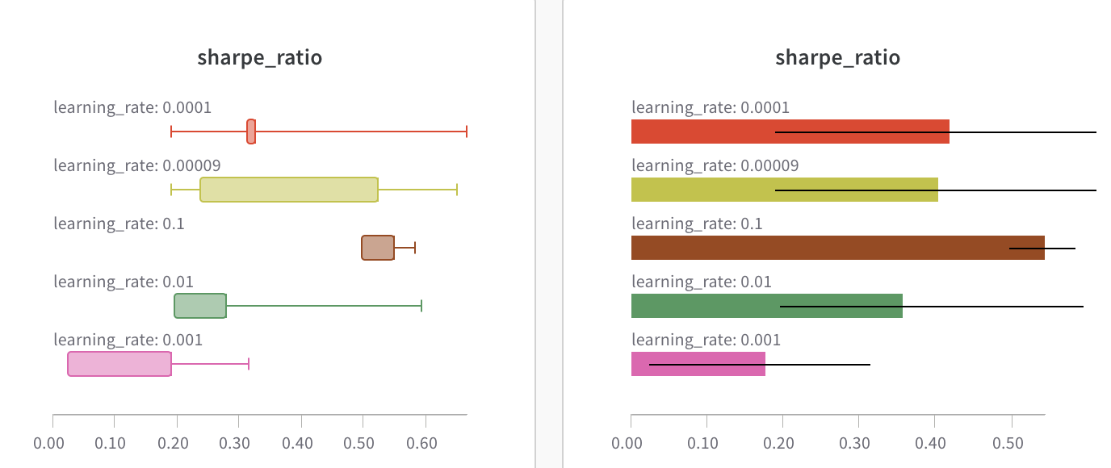
Task: Click the box plot chart's sharpe_ratio title
Action: [260, 58]
